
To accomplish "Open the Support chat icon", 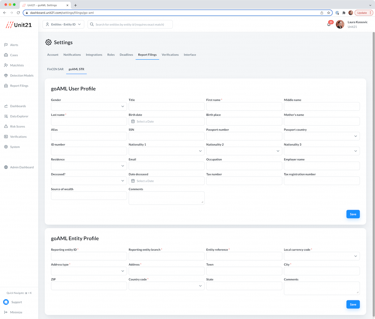I will (x=6, y=302).
